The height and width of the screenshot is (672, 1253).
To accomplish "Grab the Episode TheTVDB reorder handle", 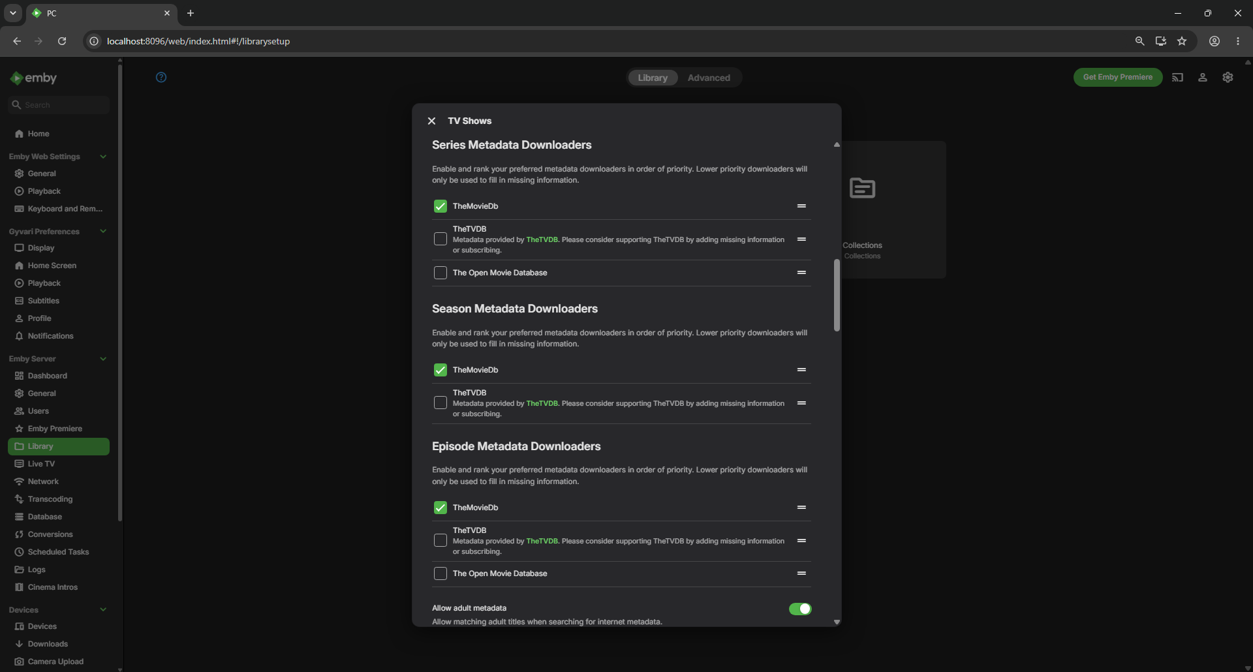I will [801, 541].
